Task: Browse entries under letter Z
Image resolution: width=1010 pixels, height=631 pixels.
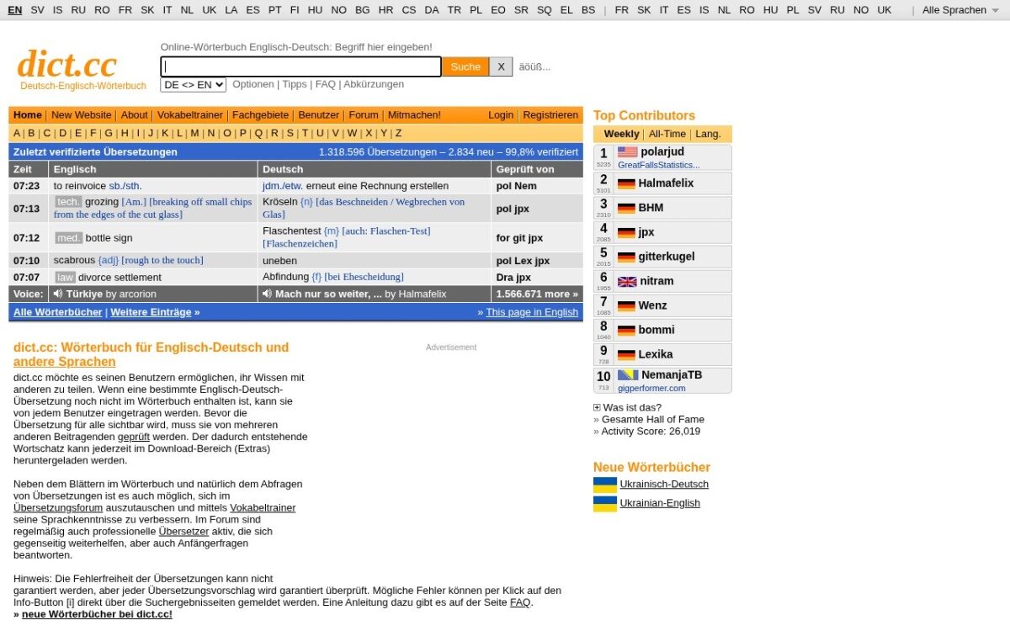Action: click(398, 133)
